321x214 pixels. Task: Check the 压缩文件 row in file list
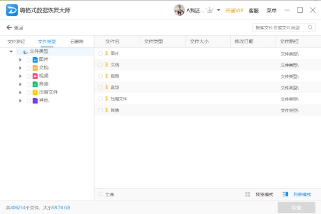tap(101, 98)
